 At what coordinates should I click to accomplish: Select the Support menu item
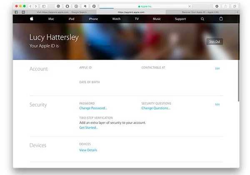[180, 19]
